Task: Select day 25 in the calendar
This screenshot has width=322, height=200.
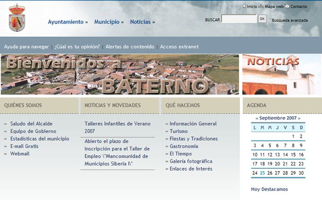Action: pos(262,173)
